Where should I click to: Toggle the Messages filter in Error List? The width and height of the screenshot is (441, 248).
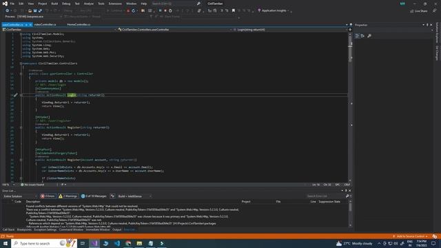tap(94, 196)
